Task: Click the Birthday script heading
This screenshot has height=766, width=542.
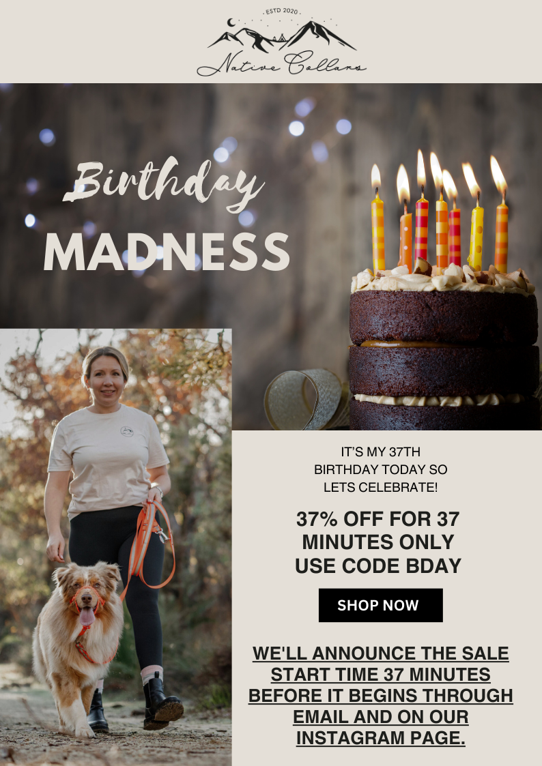Action: tap(164, 185)
